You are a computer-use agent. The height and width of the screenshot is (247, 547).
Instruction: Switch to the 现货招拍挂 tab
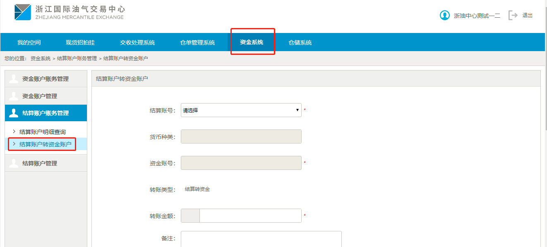point(80,42)
